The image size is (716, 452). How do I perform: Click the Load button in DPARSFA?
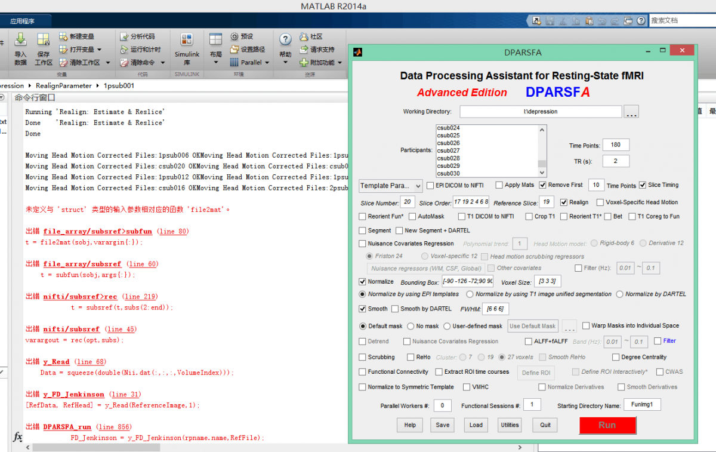(x=476, y=425)
